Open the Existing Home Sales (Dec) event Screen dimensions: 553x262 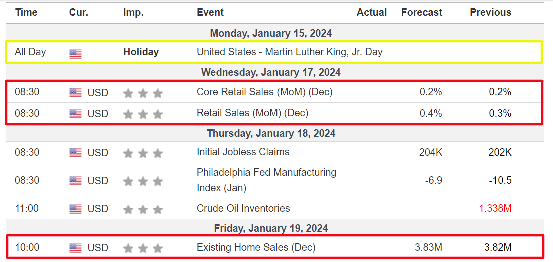pyautogui.click(x=256, y=247)
